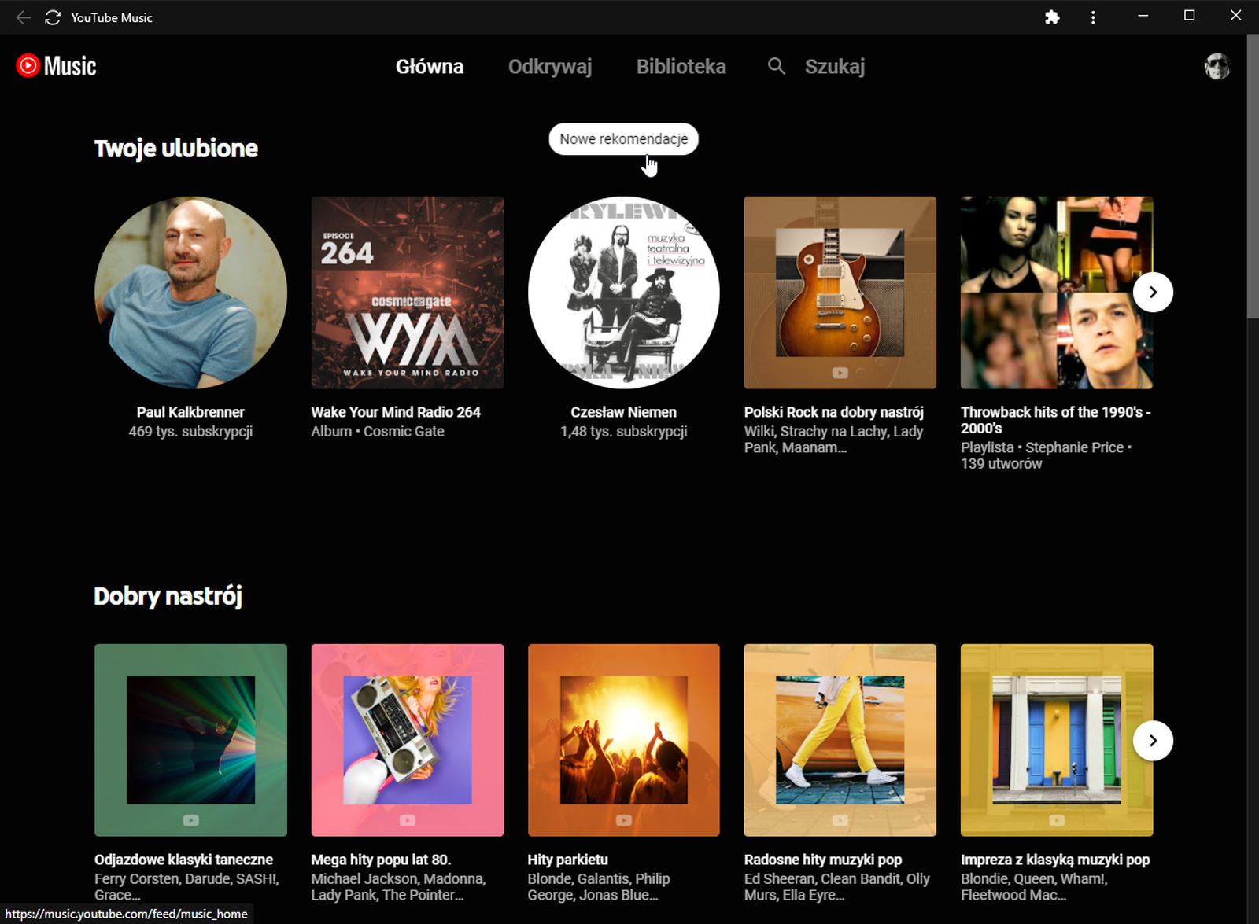Viewport: 1259px width, 924px height.
Task: Open the extensions puzzle icon
Action: (1052, 17)
